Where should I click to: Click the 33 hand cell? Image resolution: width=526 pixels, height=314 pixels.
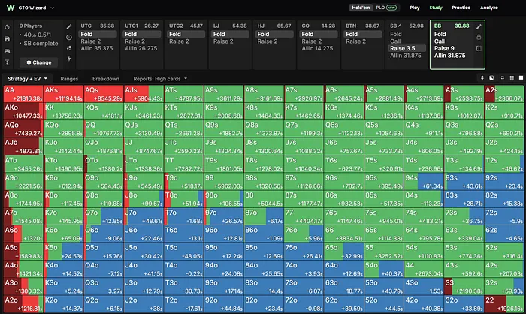coord(464,286)
